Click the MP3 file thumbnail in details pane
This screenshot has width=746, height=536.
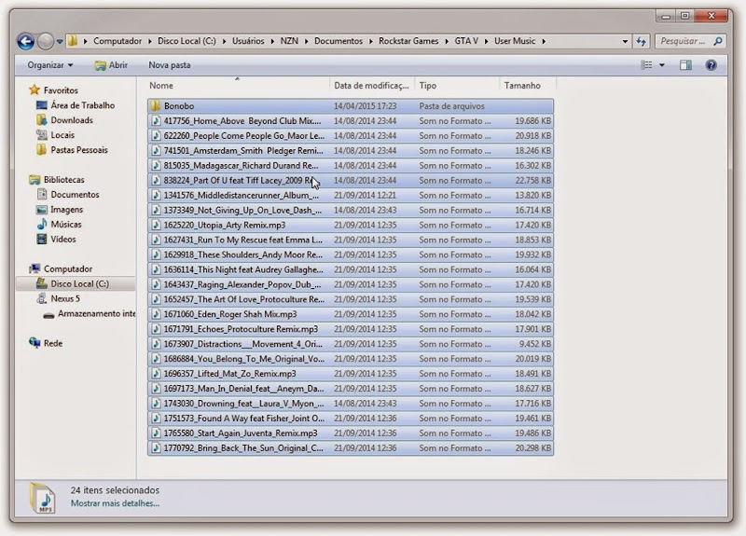pyautogui.click(x=43, y=499)
